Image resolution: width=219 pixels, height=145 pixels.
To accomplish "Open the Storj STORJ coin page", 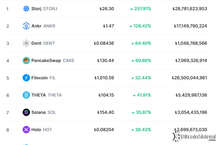I will coord(44,9).
